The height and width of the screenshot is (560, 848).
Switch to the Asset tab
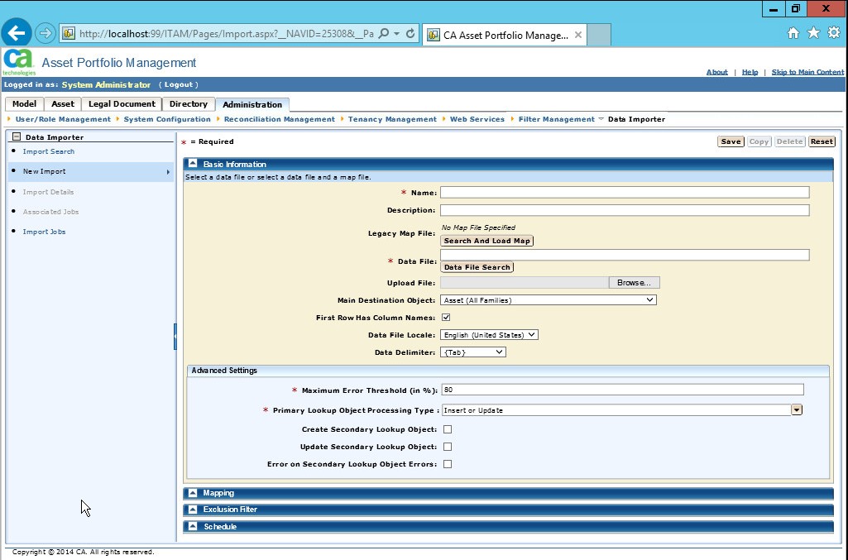(63, 103)
